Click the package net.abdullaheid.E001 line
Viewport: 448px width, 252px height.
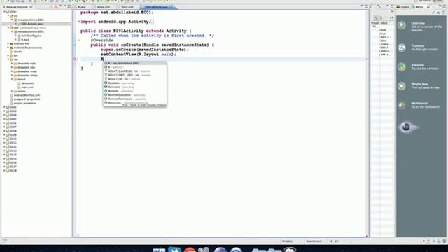pyautogui.click(x=117, y=13)
